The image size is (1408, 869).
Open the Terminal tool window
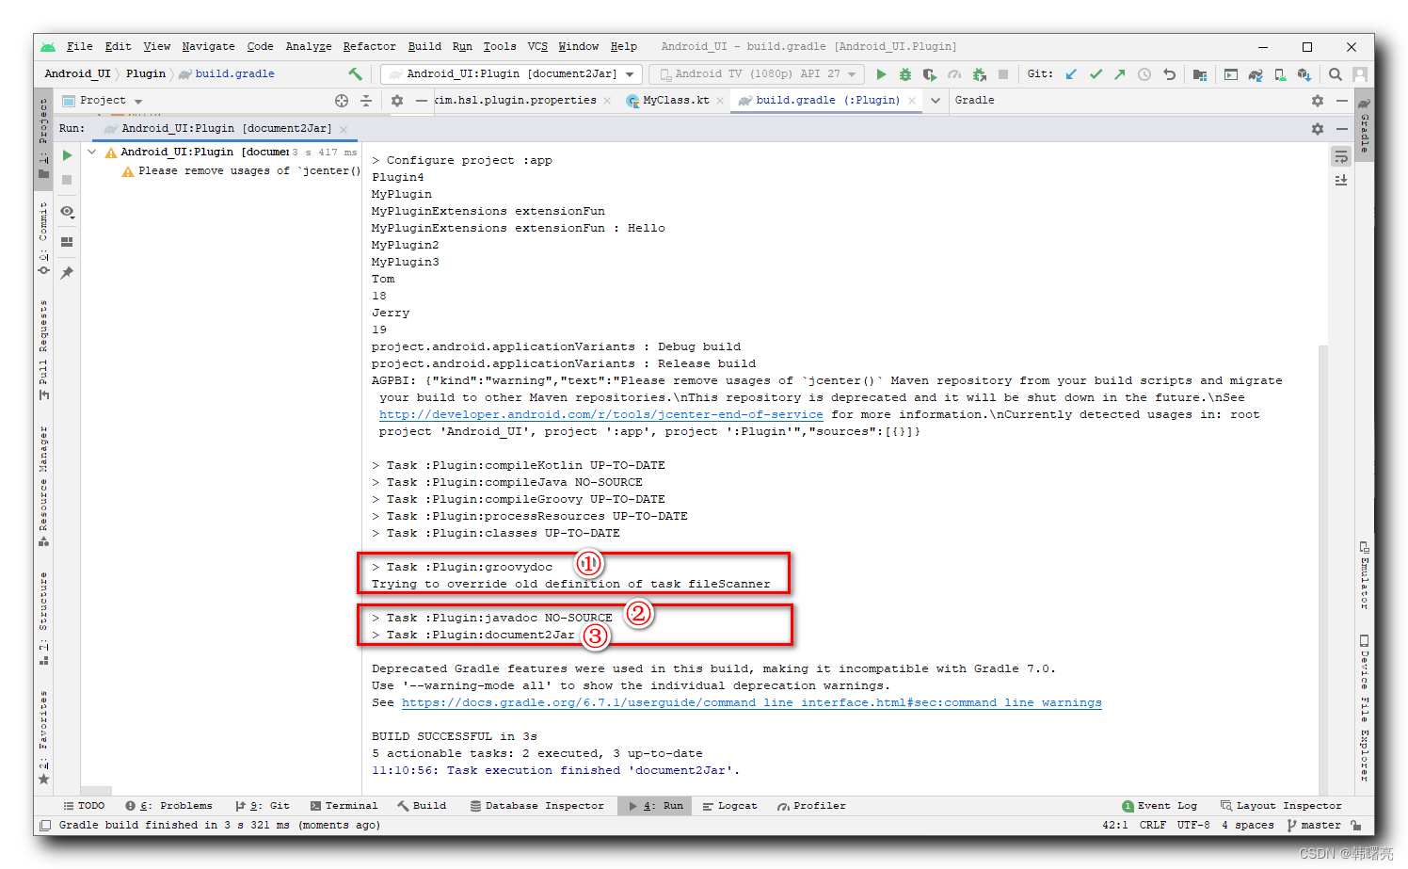(344, 806)
